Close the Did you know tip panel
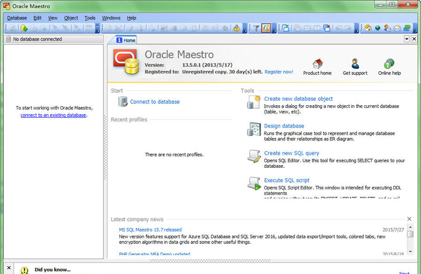 [x=9, y=267]
